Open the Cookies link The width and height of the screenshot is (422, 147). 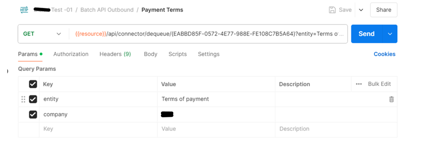click(385, 54)
